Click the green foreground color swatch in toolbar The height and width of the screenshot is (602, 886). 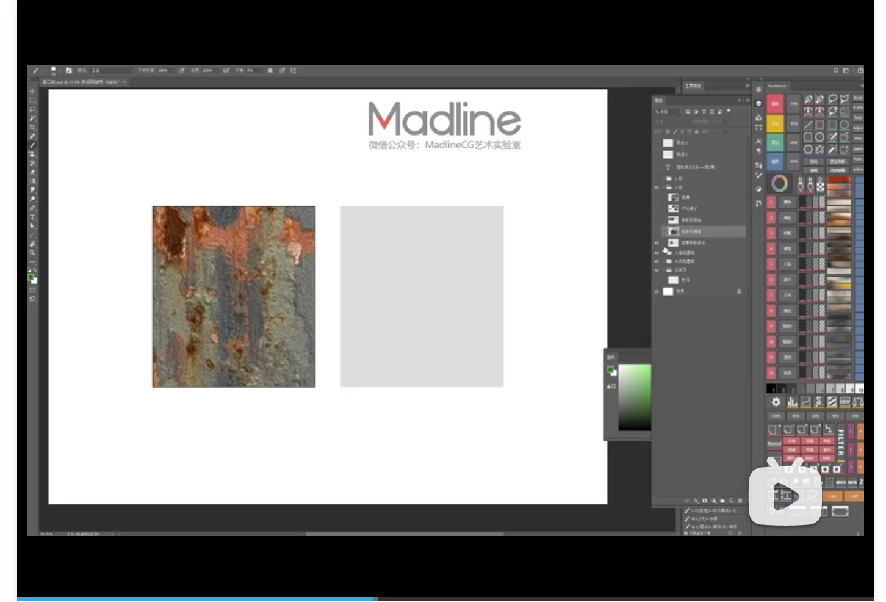point(31,277)
